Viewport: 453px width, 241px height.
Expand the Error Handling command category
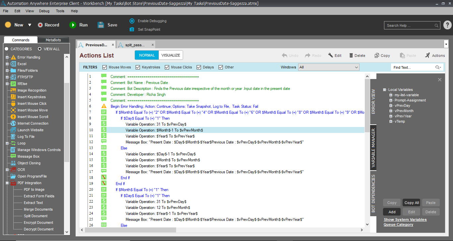pyautogui.click(x=7, y=57)
